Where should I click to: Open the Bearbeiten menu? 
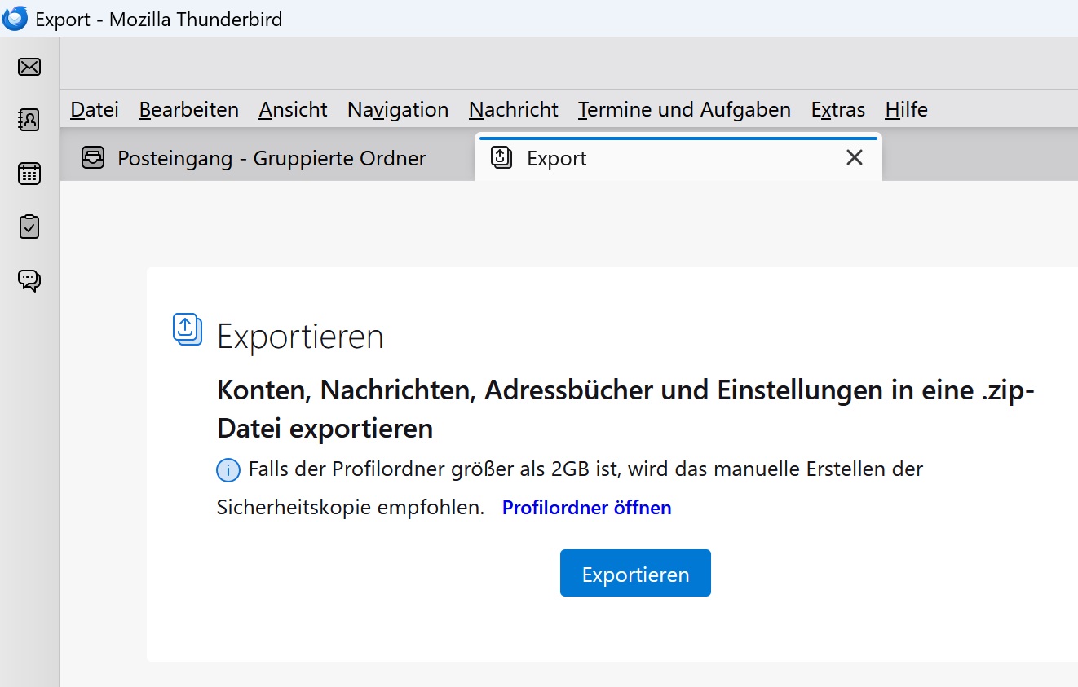click(188, 110)
